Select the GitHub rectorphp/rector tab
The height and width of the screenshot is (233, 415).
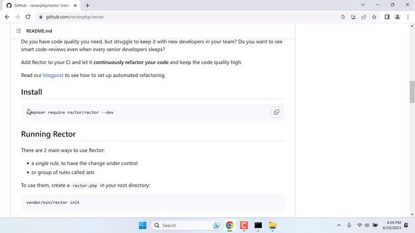click(41, 6)
